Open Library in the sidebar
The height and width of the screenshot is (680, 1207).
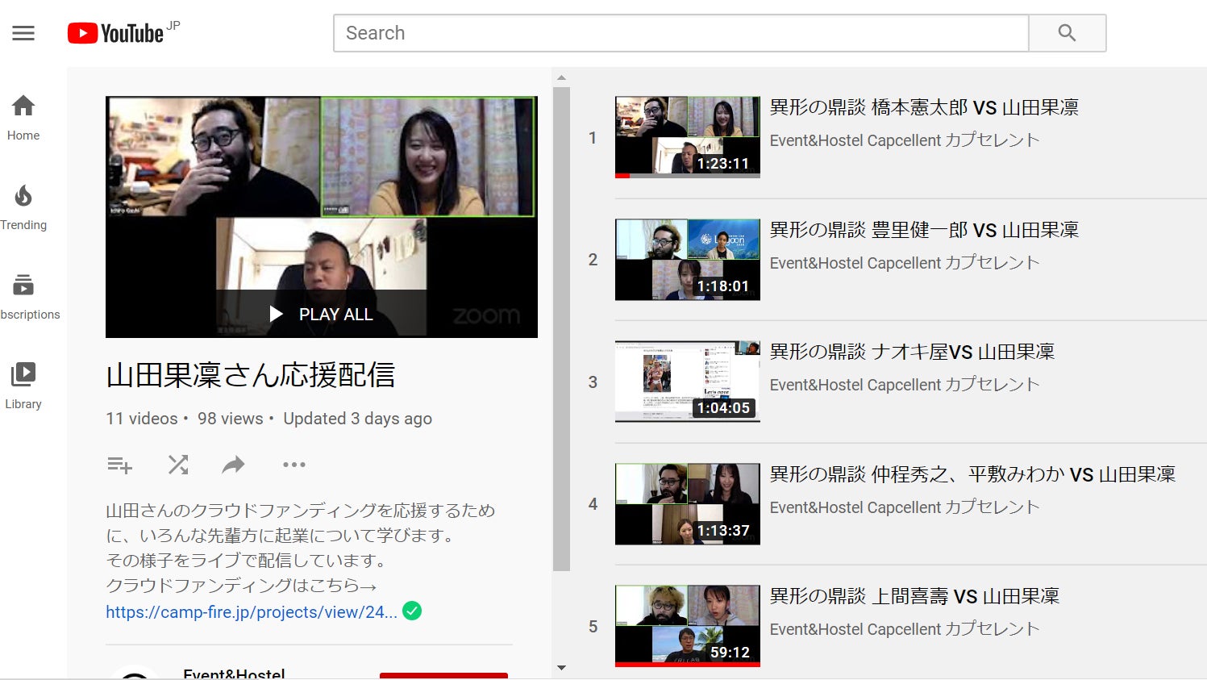coord(23,386)
